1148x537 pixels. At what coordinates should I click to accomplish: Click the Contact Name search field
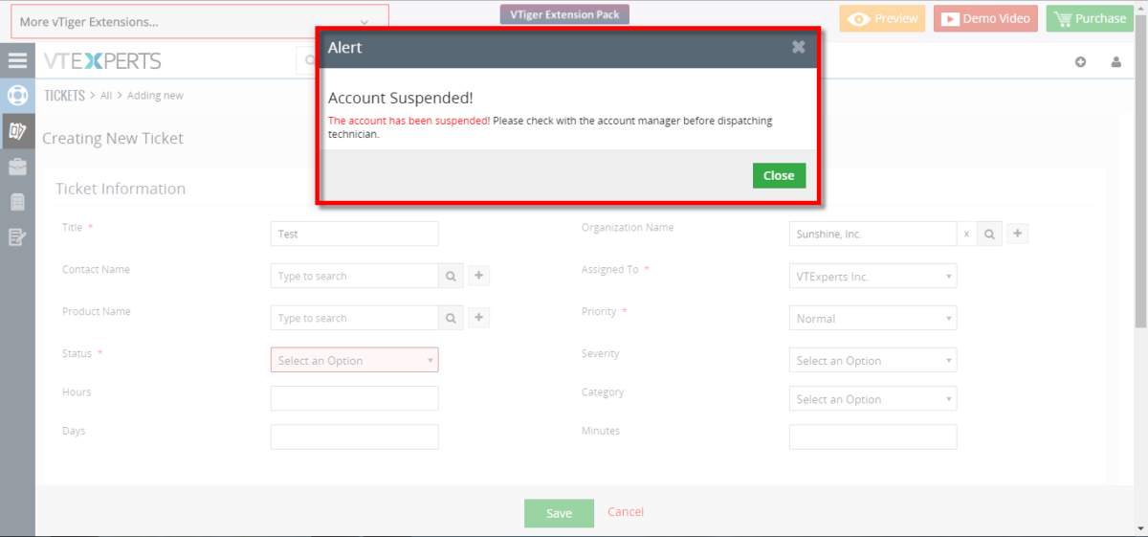(355, 276)
